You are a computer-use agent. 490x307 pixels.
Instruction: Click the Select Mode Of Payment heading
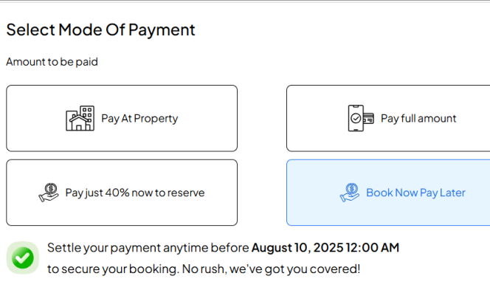[100, 30]
